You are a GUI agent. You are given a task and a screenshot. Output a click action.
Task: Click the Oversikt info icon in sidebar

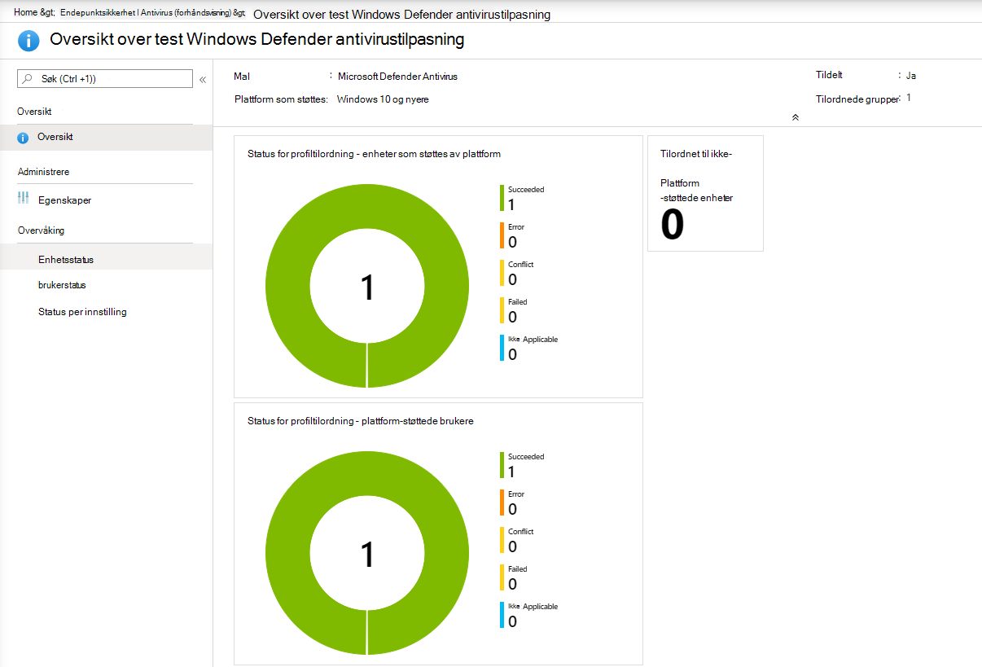click(23, 138)
